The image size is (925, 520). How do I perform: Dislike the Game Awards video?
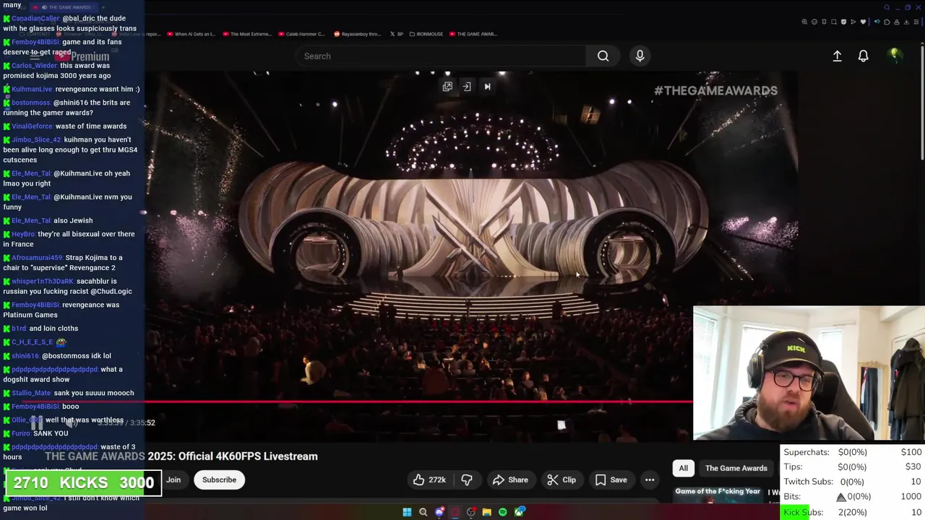point(467,480)
